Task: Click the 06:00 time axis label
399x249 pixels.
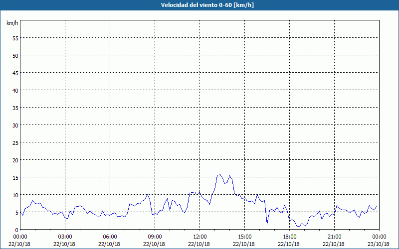Action: (x=110, y=237)
